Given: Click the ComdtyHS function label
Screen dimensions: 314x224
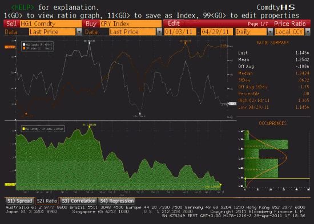Looking at the screenshot, I should point(276,7).
